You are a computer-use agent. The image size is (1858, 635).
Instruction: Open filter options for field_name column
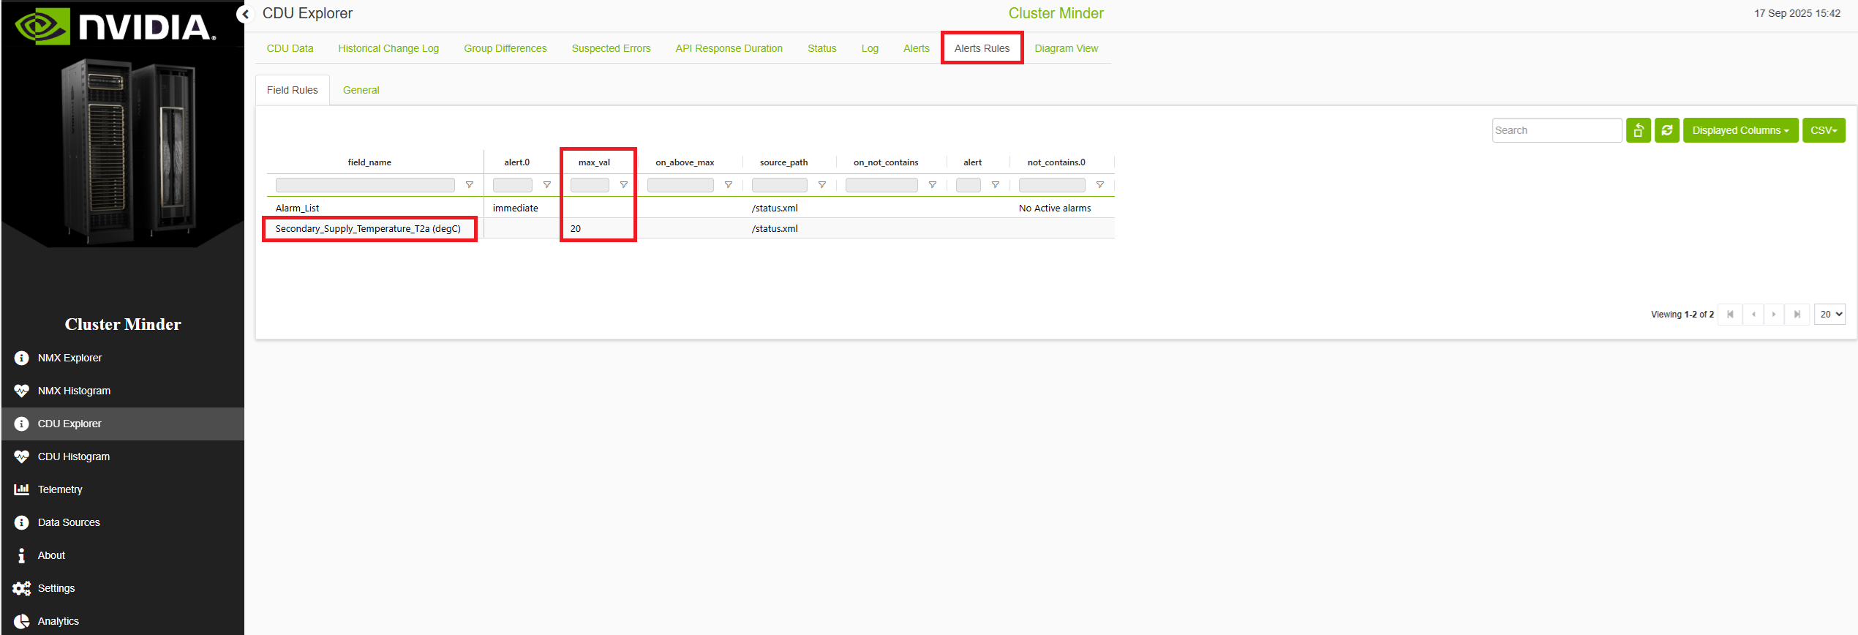coord(470,185)
